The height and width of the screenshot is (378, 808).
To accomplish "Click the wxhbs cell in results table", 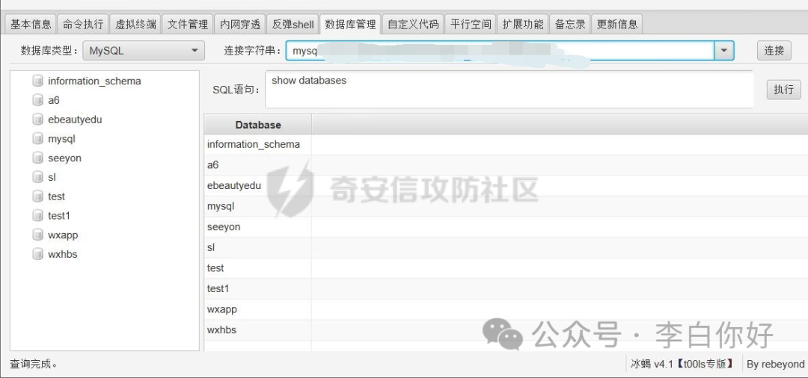I will (x=257, y=329).
